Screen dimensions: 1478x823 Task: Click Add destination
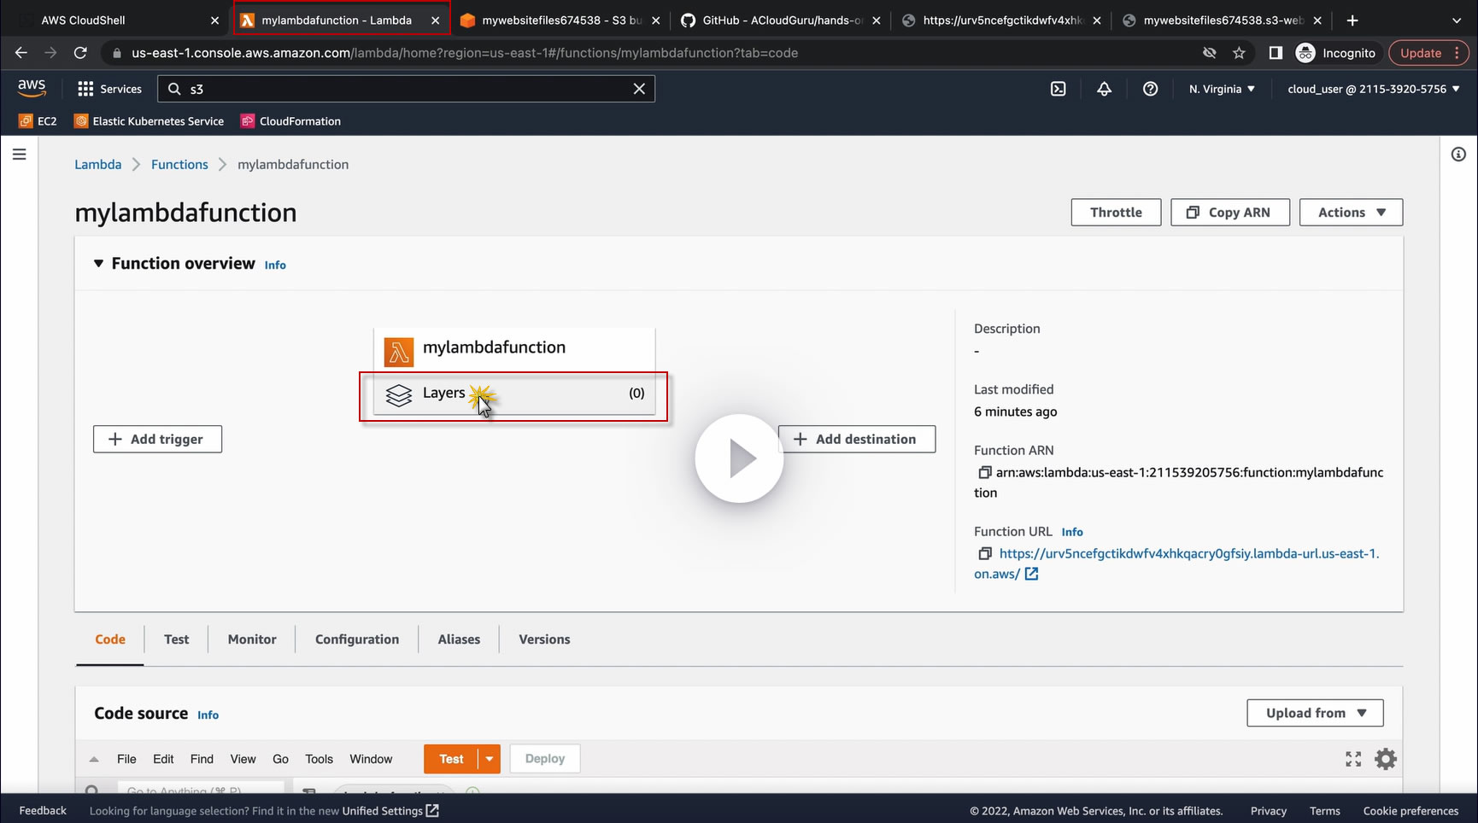(x=857, y=439)
